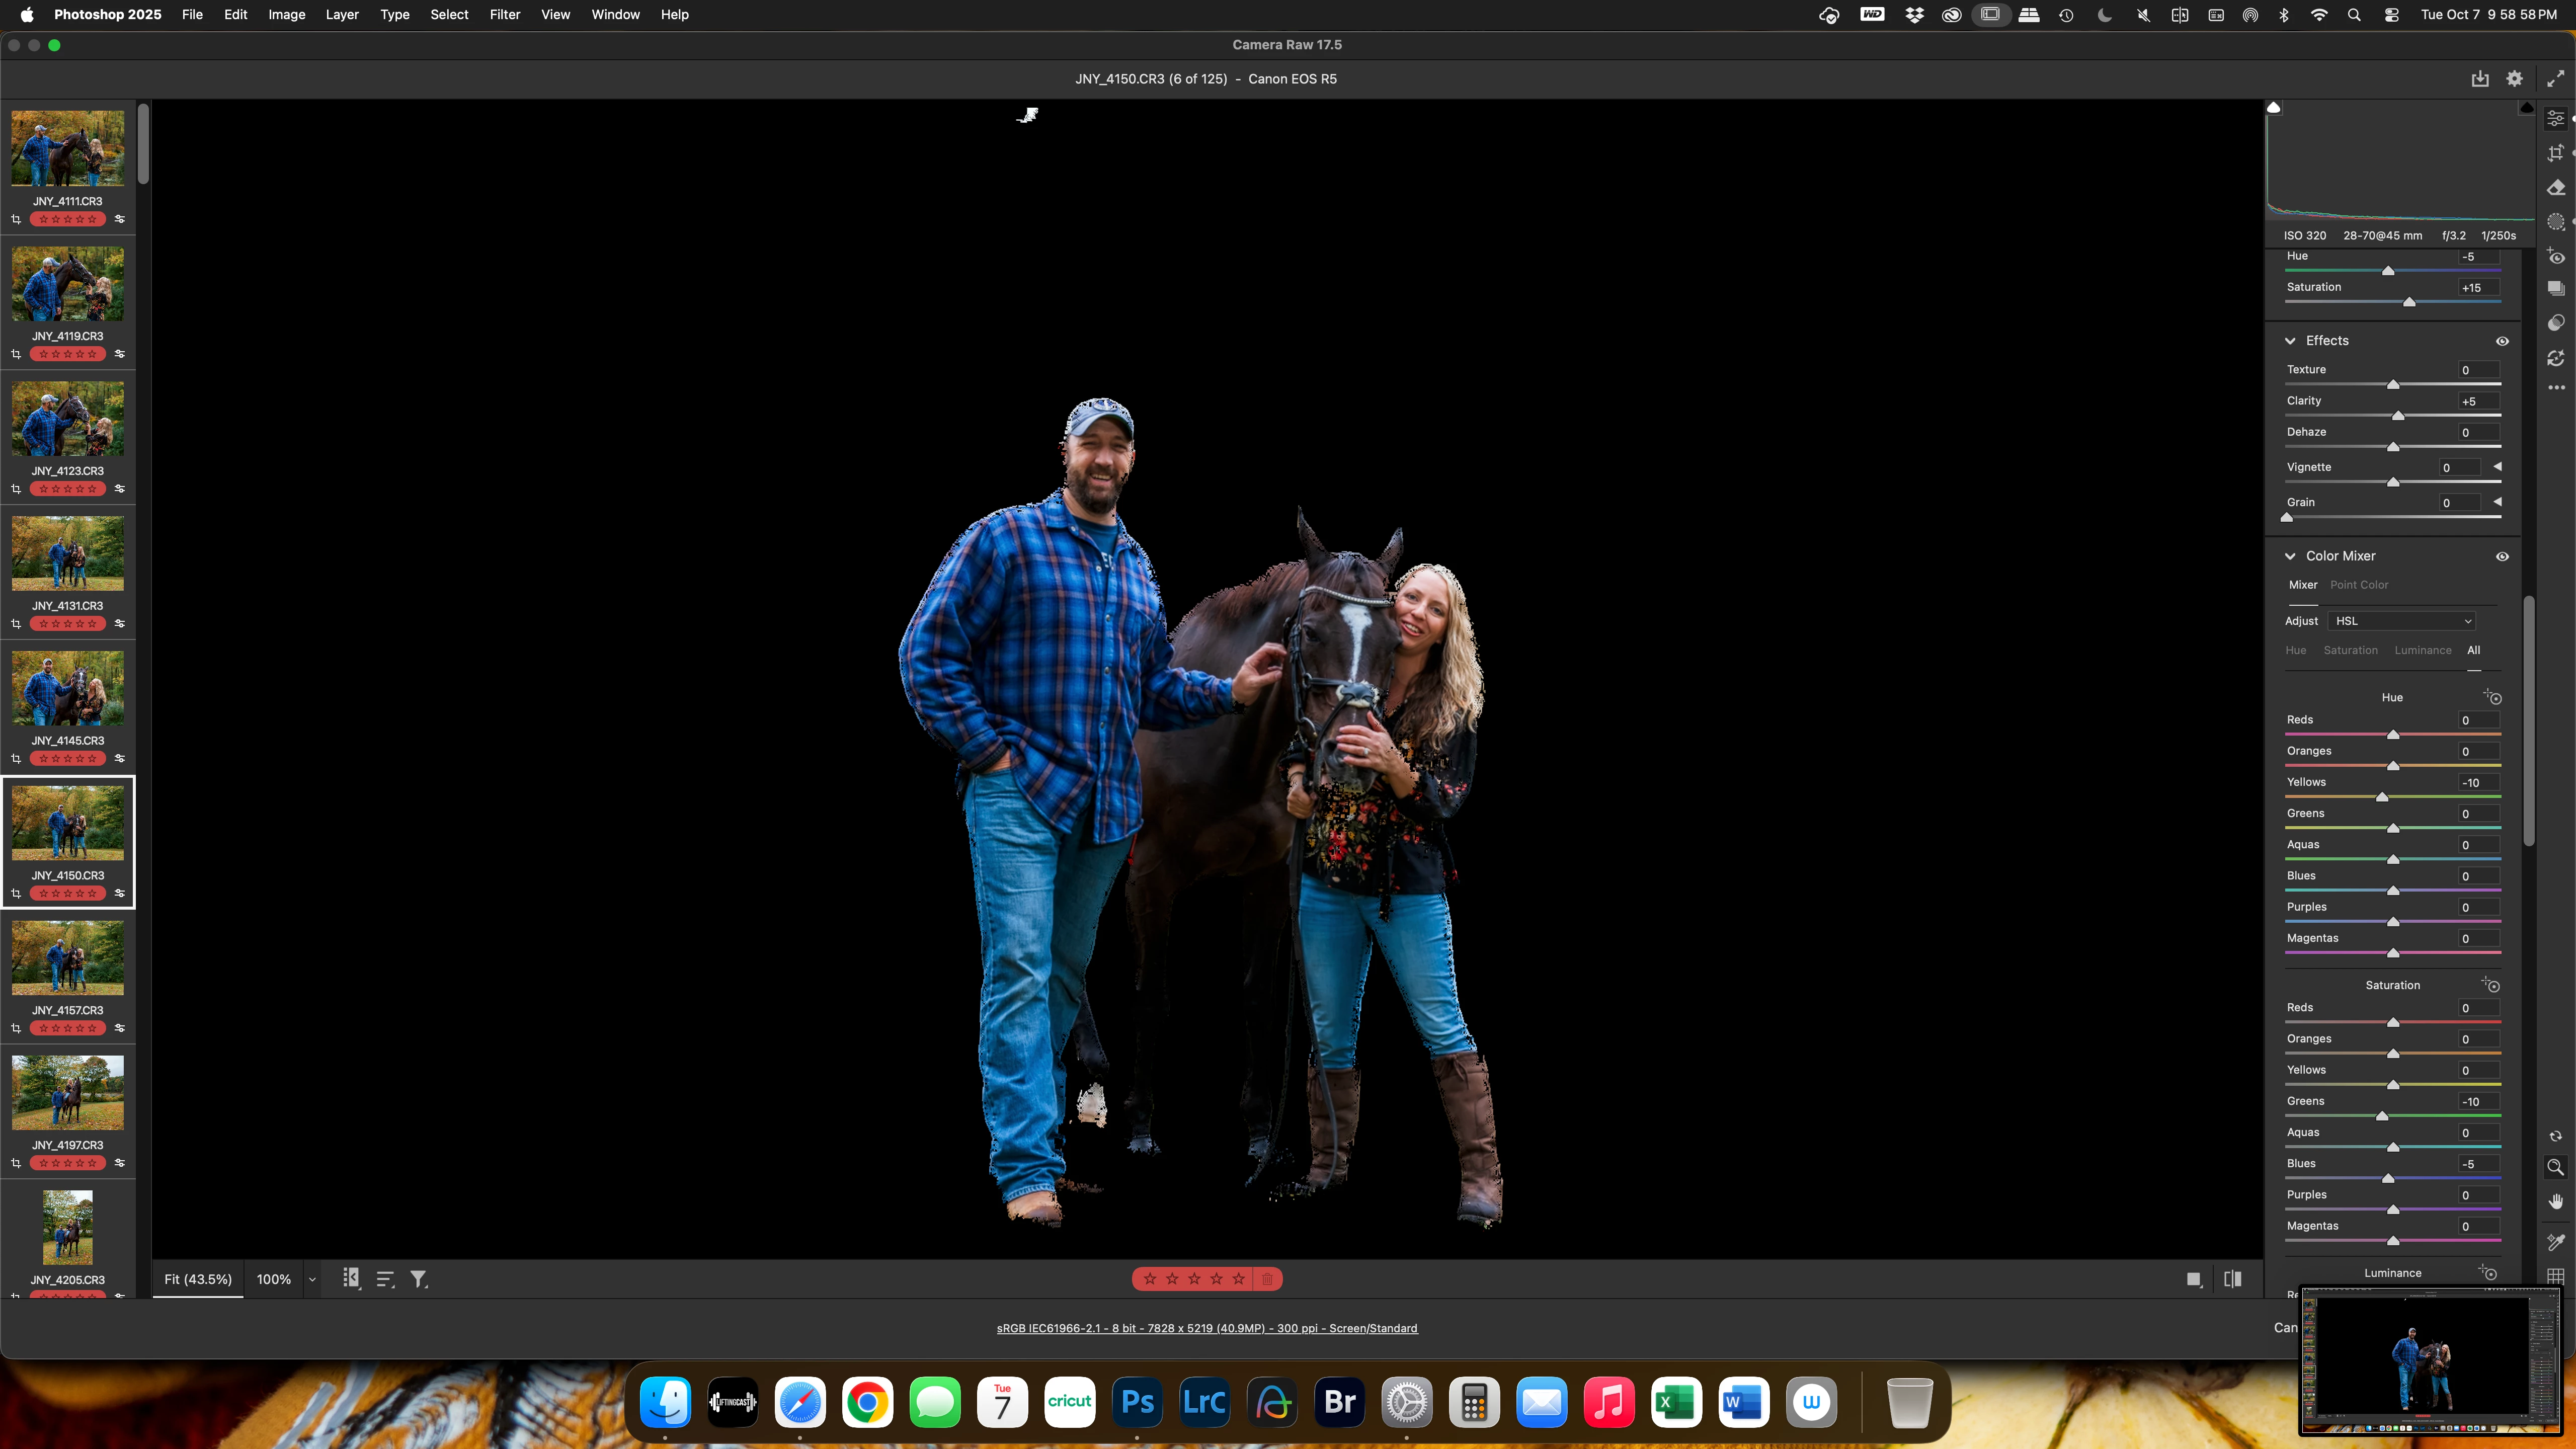Open the Filter menu

coord(504,15)
